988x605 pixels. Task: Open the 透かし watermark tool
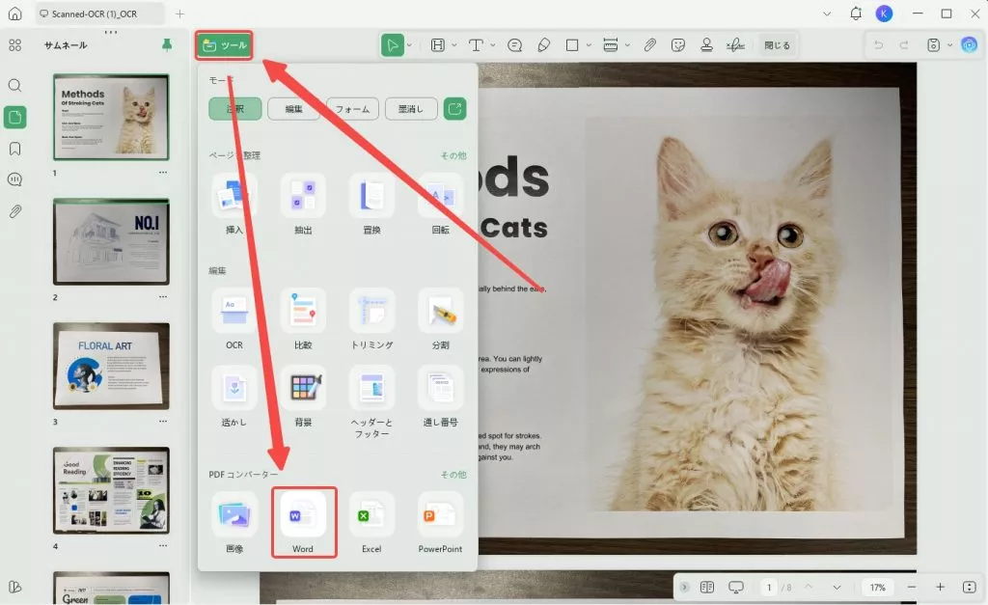tap(234, 396)
